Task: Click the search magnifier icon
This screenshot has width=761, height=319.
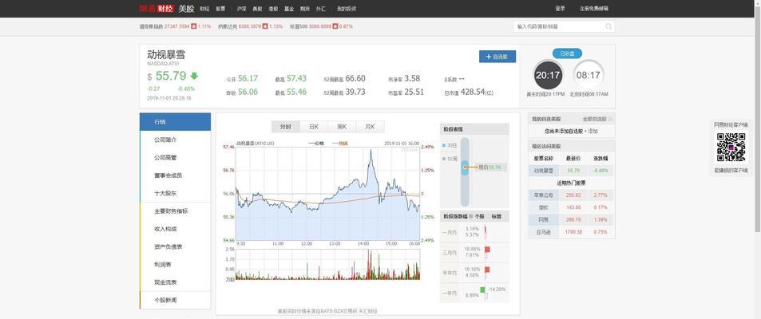Action: tap(608, 26)
